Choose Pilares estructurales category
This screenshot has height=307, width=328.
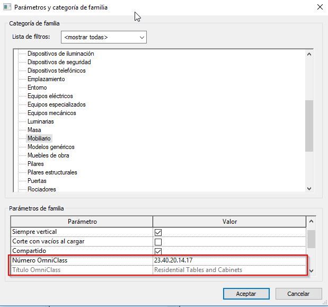tap(52, 172)
